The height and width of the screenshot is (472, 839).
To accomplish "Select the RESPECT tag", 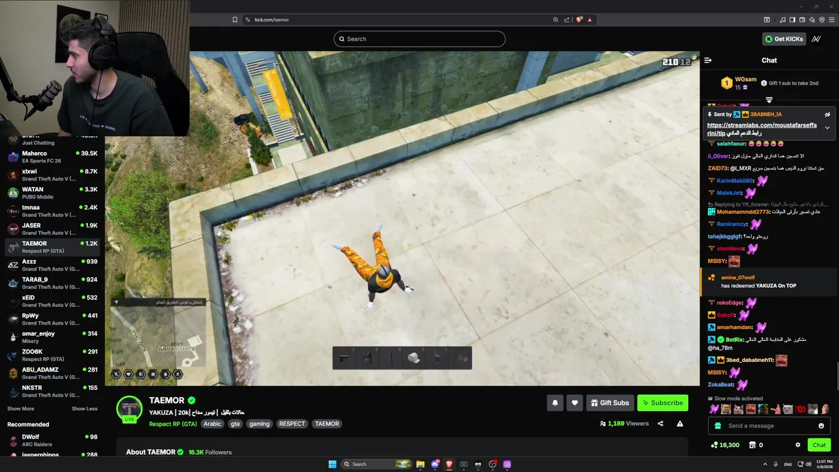I will [x=292, y=424].
